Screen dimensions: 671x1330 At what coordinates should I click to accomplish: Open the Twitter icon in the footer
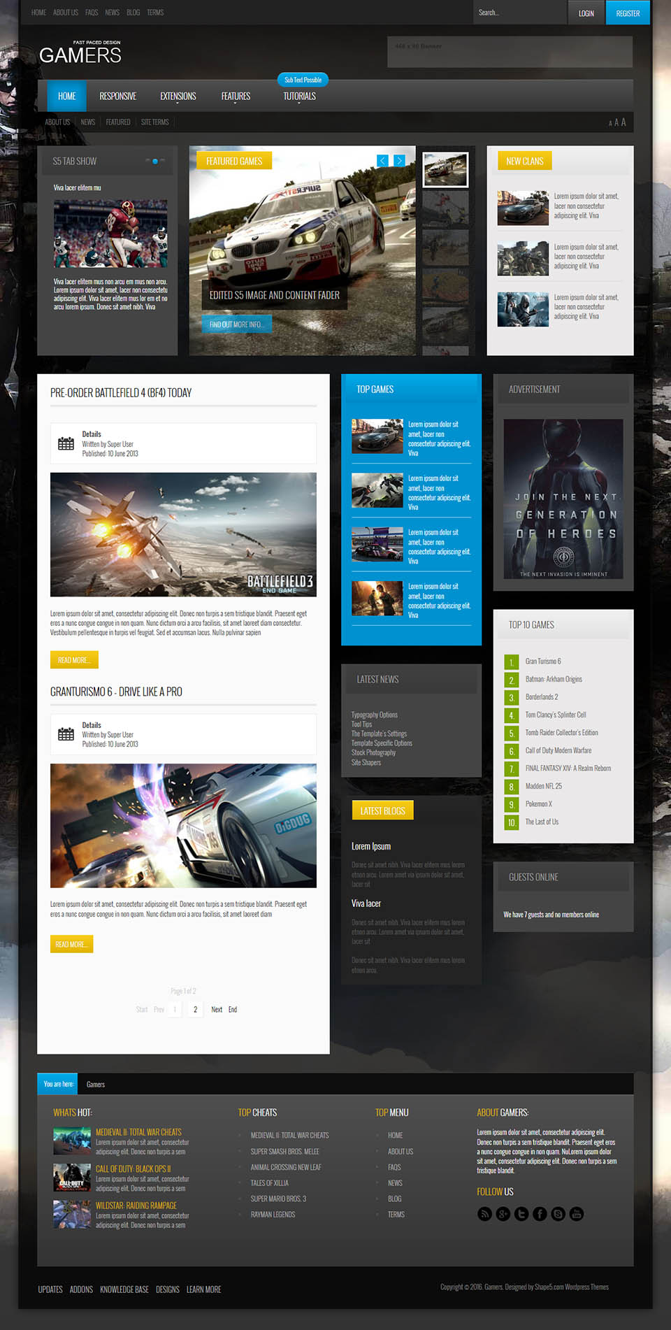[521, 1214]
